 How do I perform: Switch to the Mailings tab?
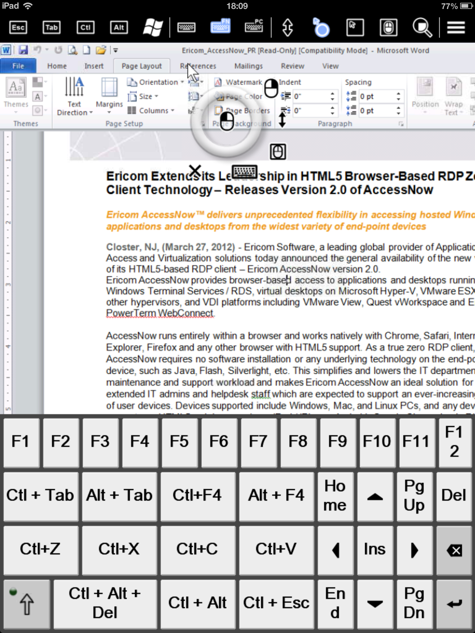pyautogui.click(x=248, y=66)
